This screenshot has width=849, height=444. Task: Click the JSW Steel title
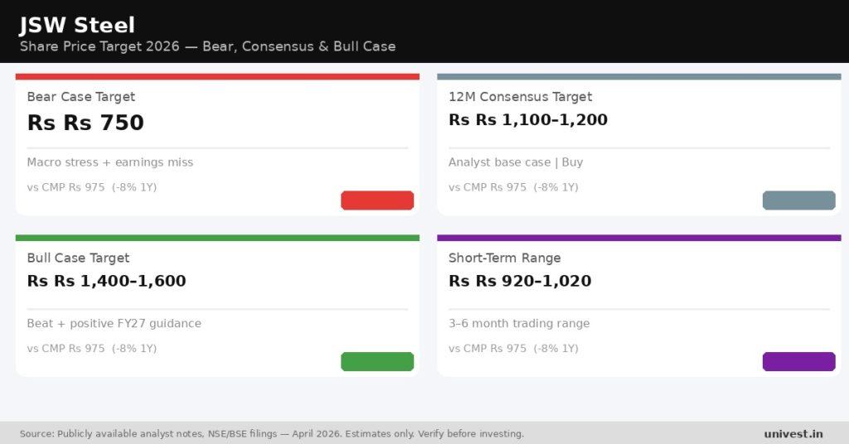[77, 25]
